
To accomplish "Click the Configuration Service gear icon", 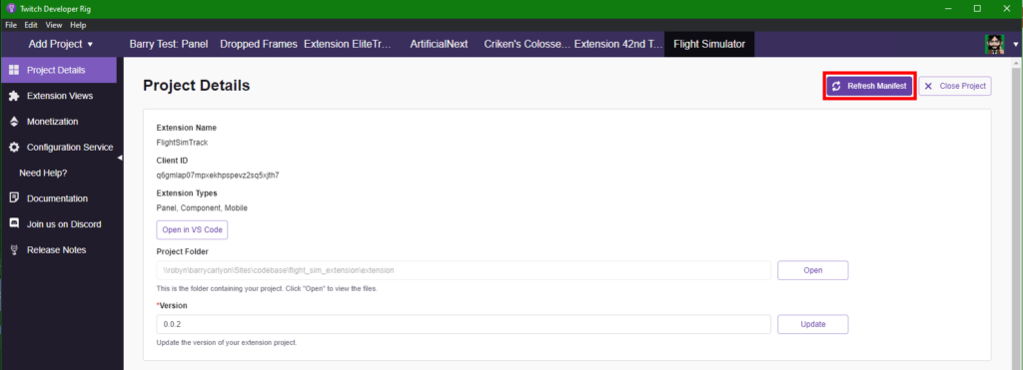I will pos(14,148).
